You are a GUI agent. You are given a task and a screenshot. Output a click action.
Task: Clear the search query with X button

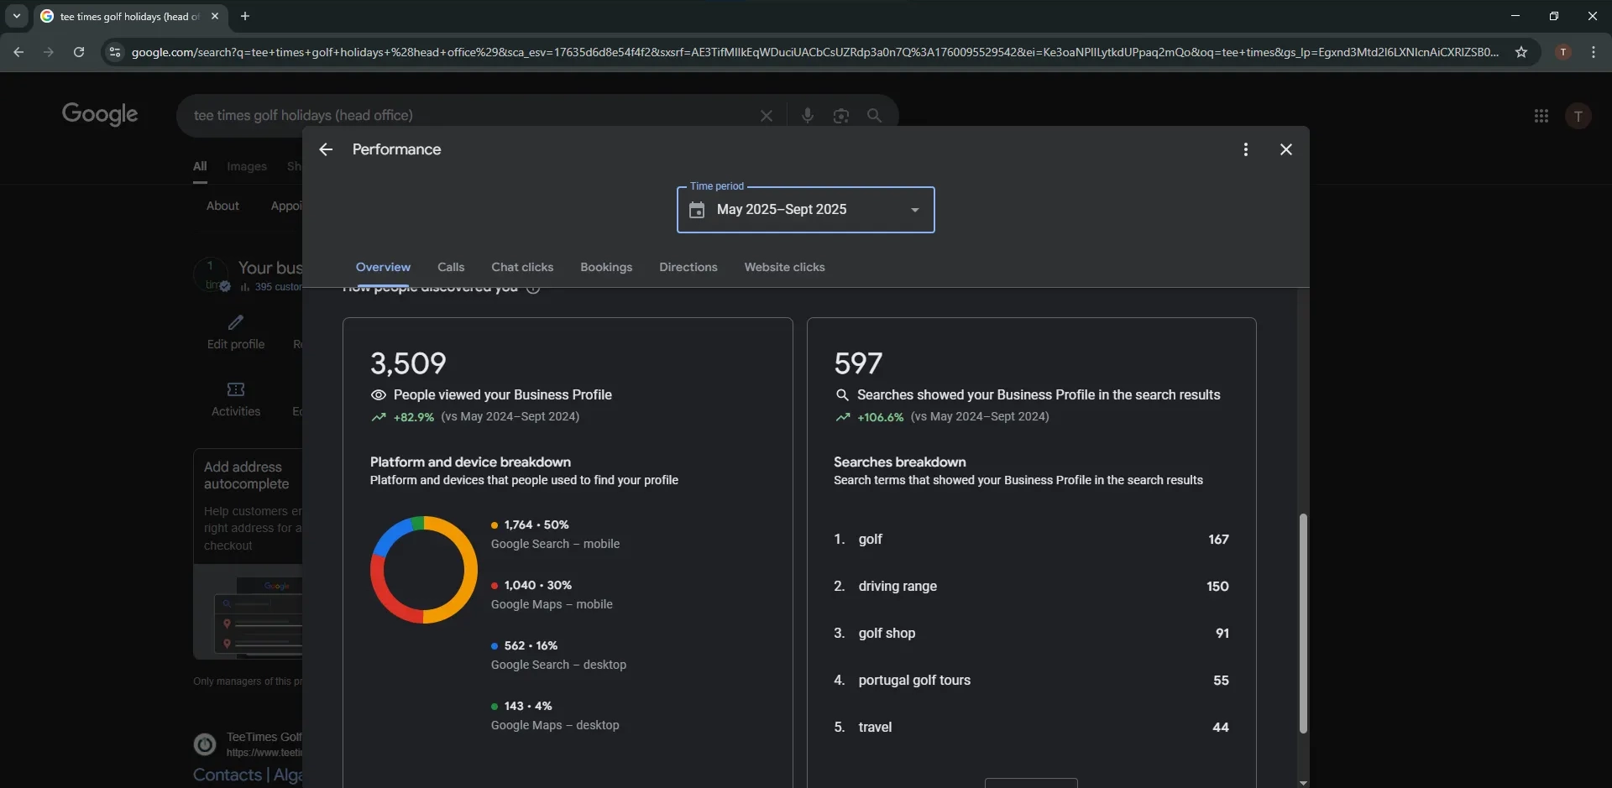pyautogui.click(x=766, y=115)
